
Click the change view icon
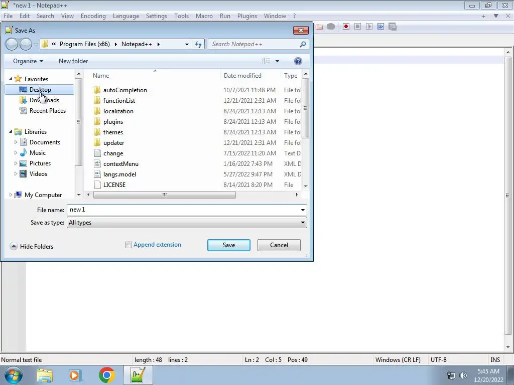pyautogui.click(x=266, y=61)
